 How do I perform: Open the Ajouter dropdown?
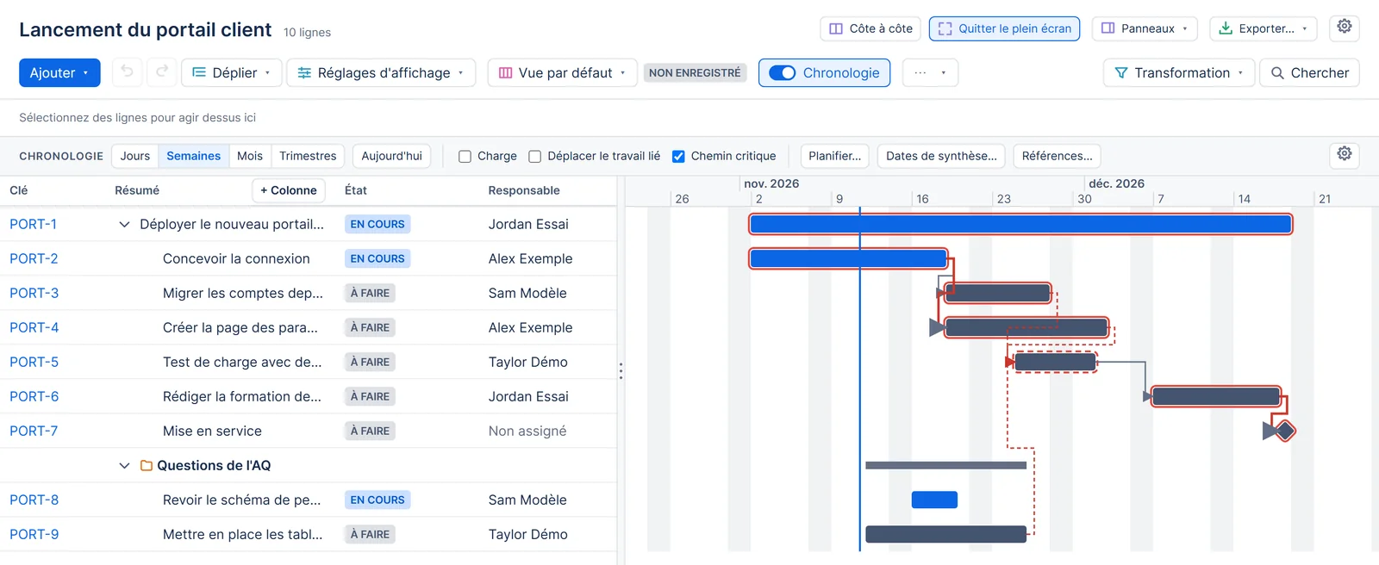tap(59, 72)
